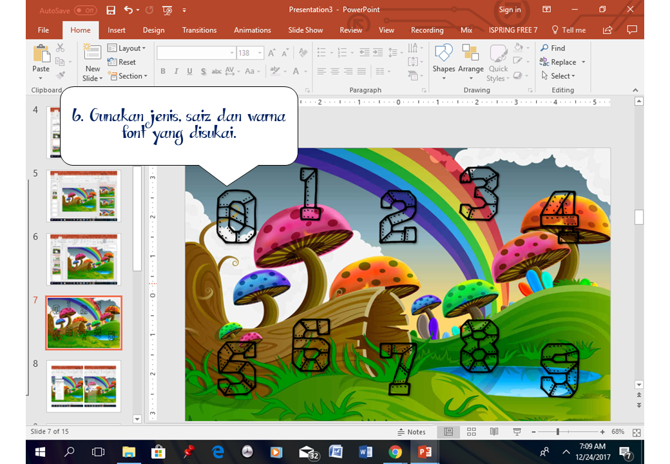
Task: Click the Share icon in ribbon
Action: click(607, 30)
